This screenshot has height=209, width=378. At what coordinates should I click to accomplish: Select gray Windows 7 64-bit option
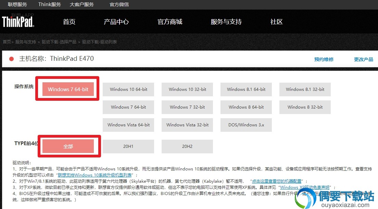[x=128, y=107]
